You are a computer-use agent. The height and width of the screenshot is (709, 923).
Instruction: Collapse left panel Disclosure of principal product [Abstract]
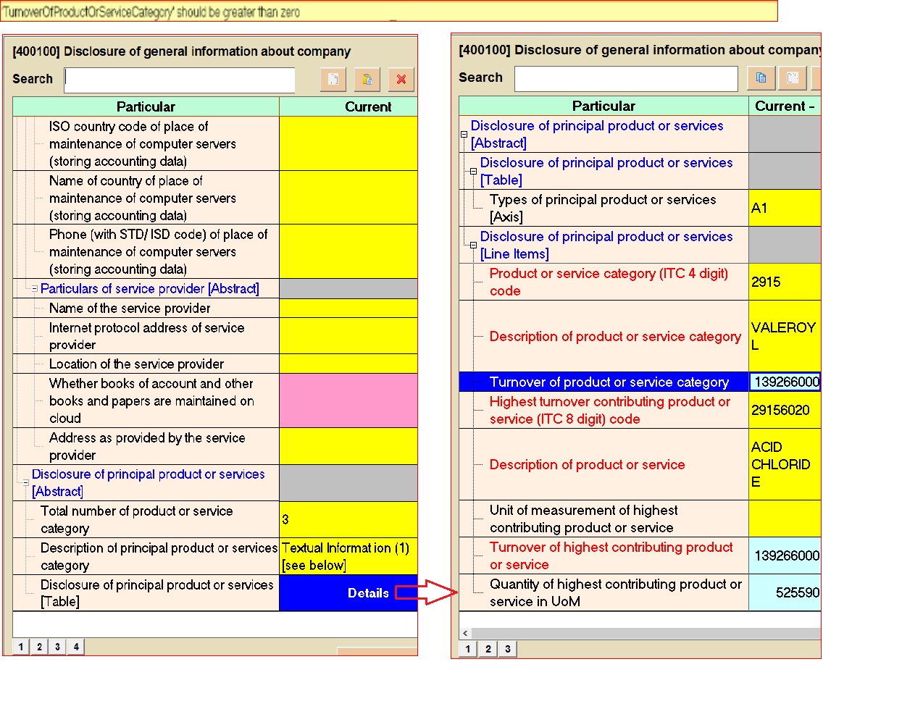25,482
